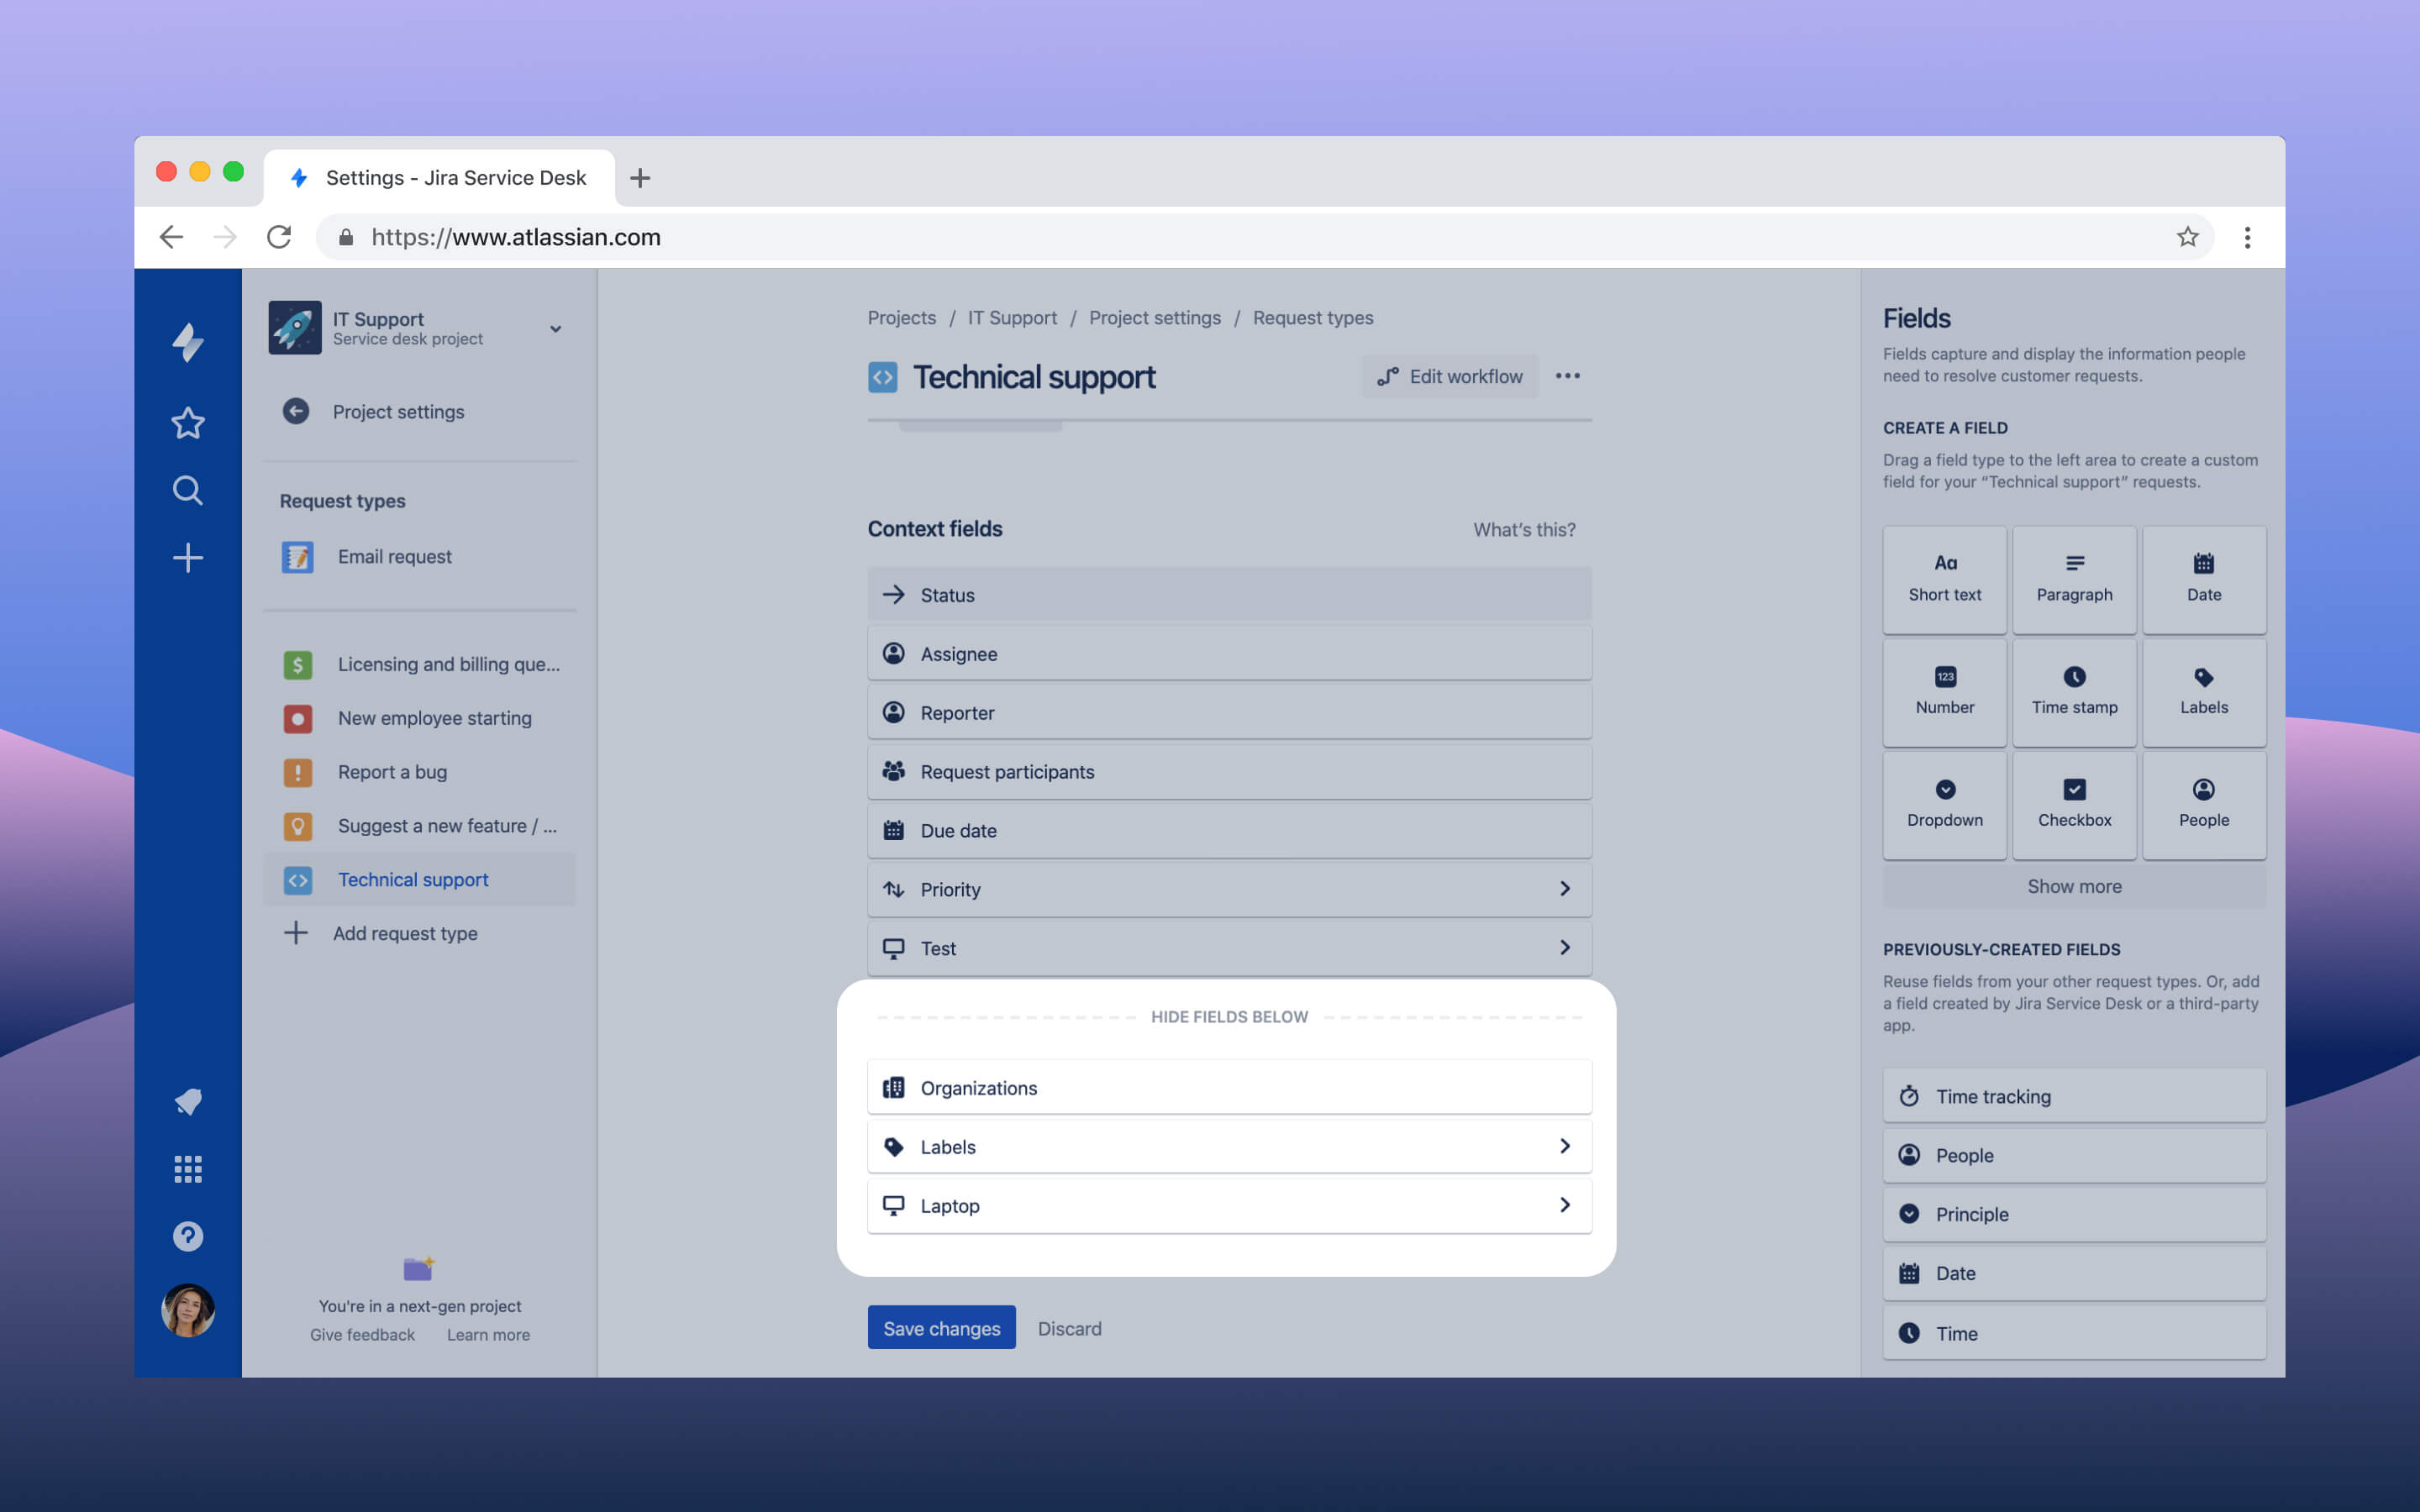Screen dimensions: 2420x1512
Task: Choose the Number field type
Action: (x=1944, y=692)
